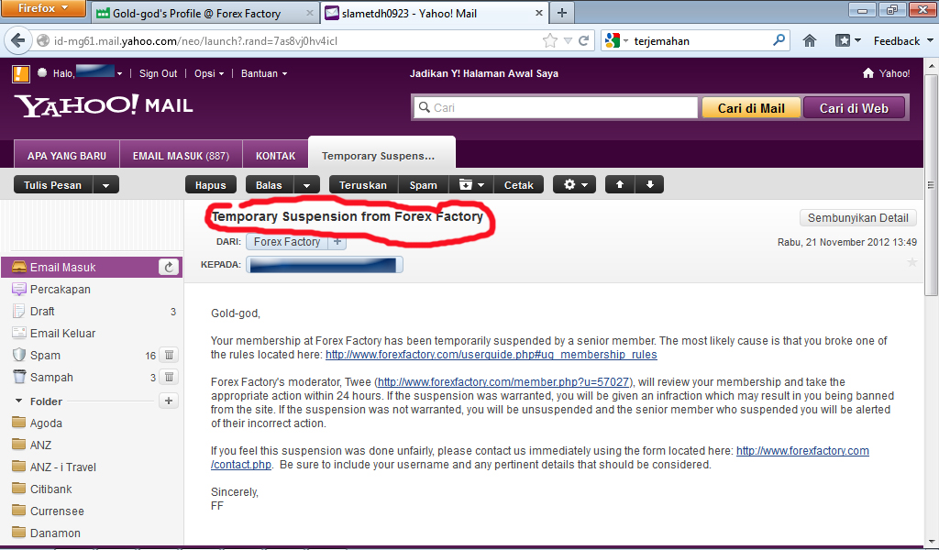Star this message using the faint star

[x=912, y=262]
